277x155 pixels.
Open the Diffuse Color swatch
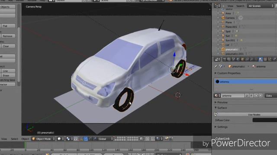[265, 120]
